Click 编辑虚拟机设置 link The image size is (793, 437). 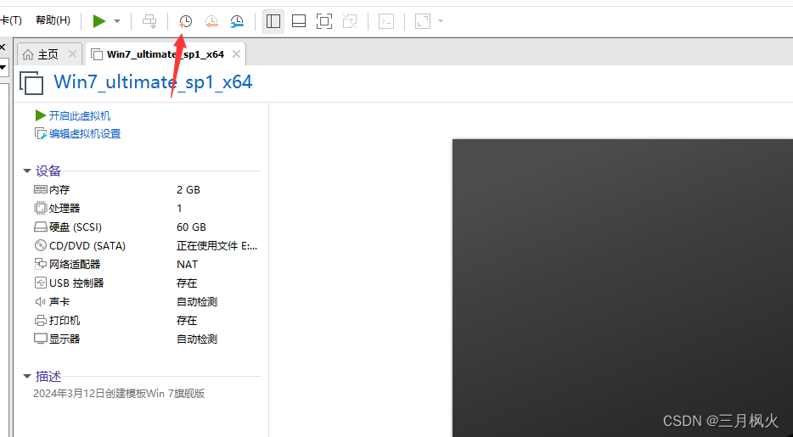[85, 134]
